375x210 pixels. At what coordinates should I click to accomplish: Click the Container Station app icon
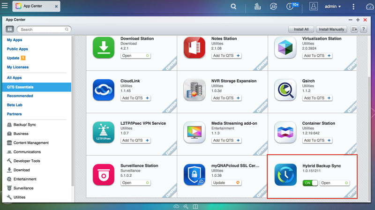(285, 132)
